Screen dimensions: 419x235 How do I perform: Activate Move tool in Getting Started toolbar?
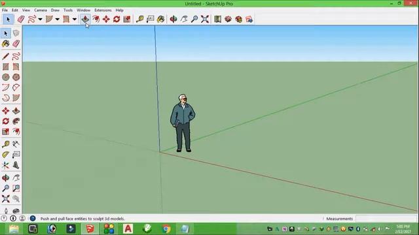(106, 19)
